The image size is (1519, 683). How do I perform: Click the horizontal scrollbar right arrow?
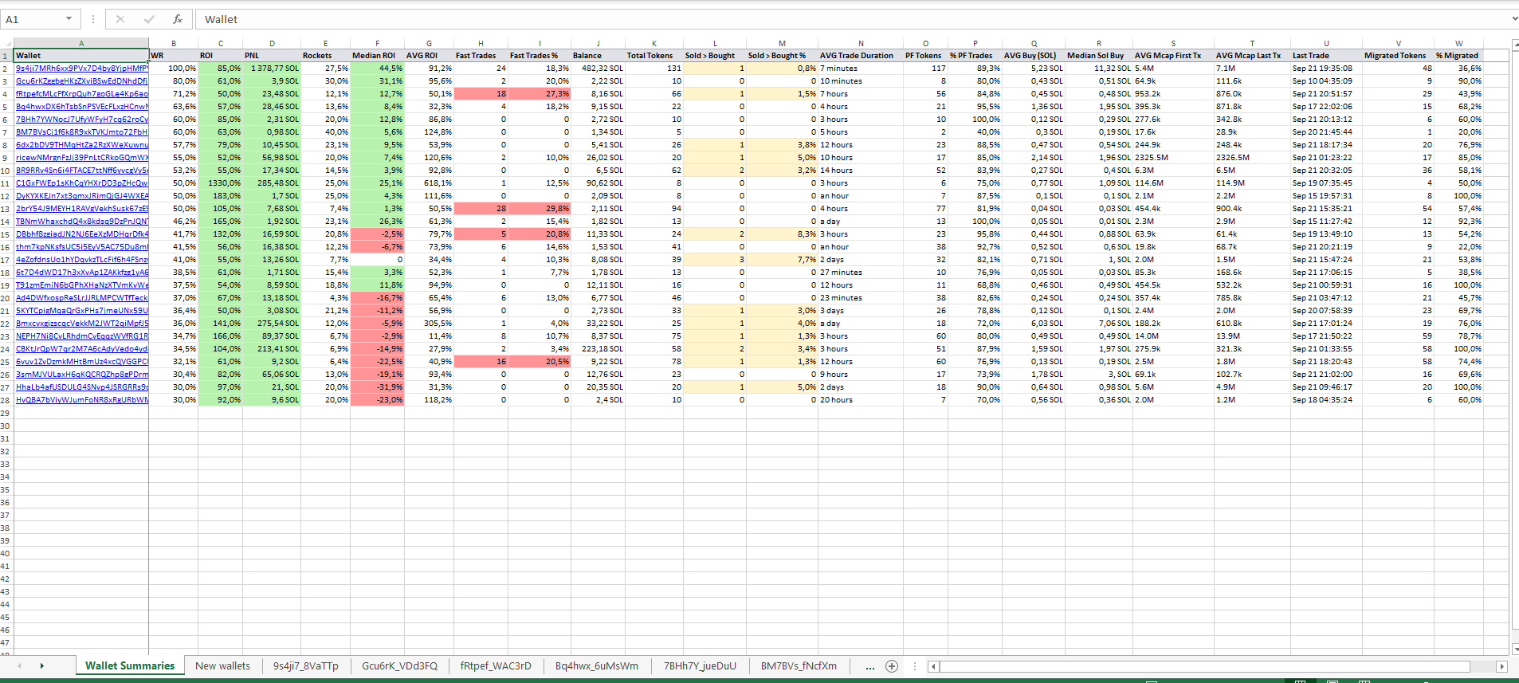(x=1502, y=666)
